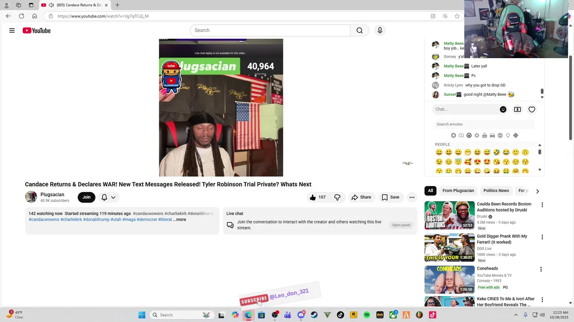
Task: Expand description with ...more
Action: point(179,220)
